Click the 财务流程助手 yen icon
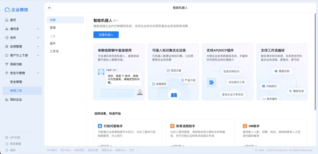This screenshot has width=318, height=154. pos(172,126)
